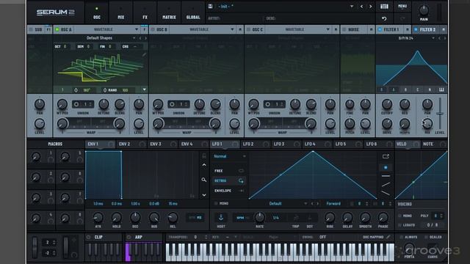
Task: Enable the OSC B power toggle
Action: pyautogui.click(x=153, y=29)
